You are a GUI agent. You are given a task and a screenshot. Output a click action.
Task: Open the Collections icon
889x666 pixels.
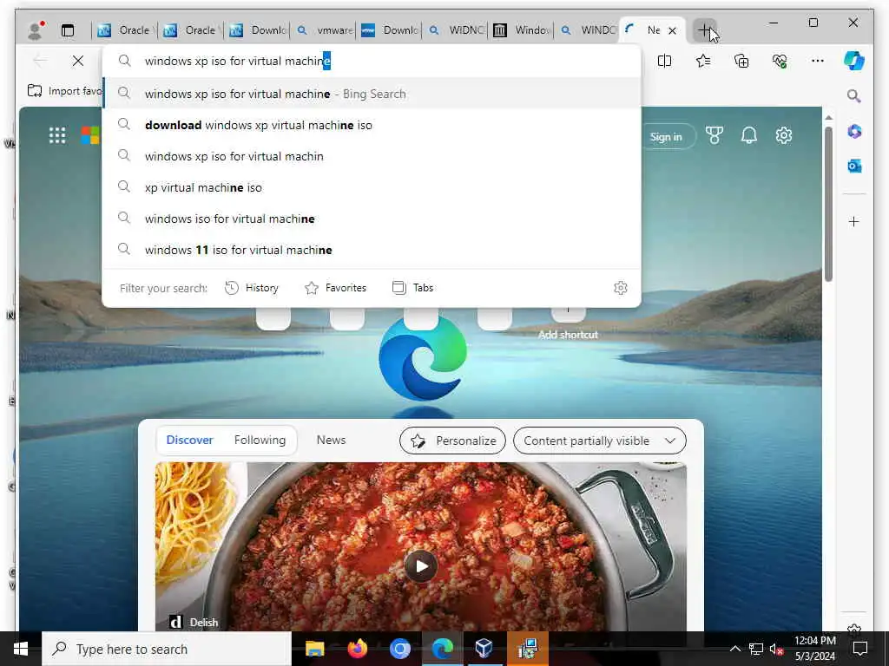[x=741, y=61]
